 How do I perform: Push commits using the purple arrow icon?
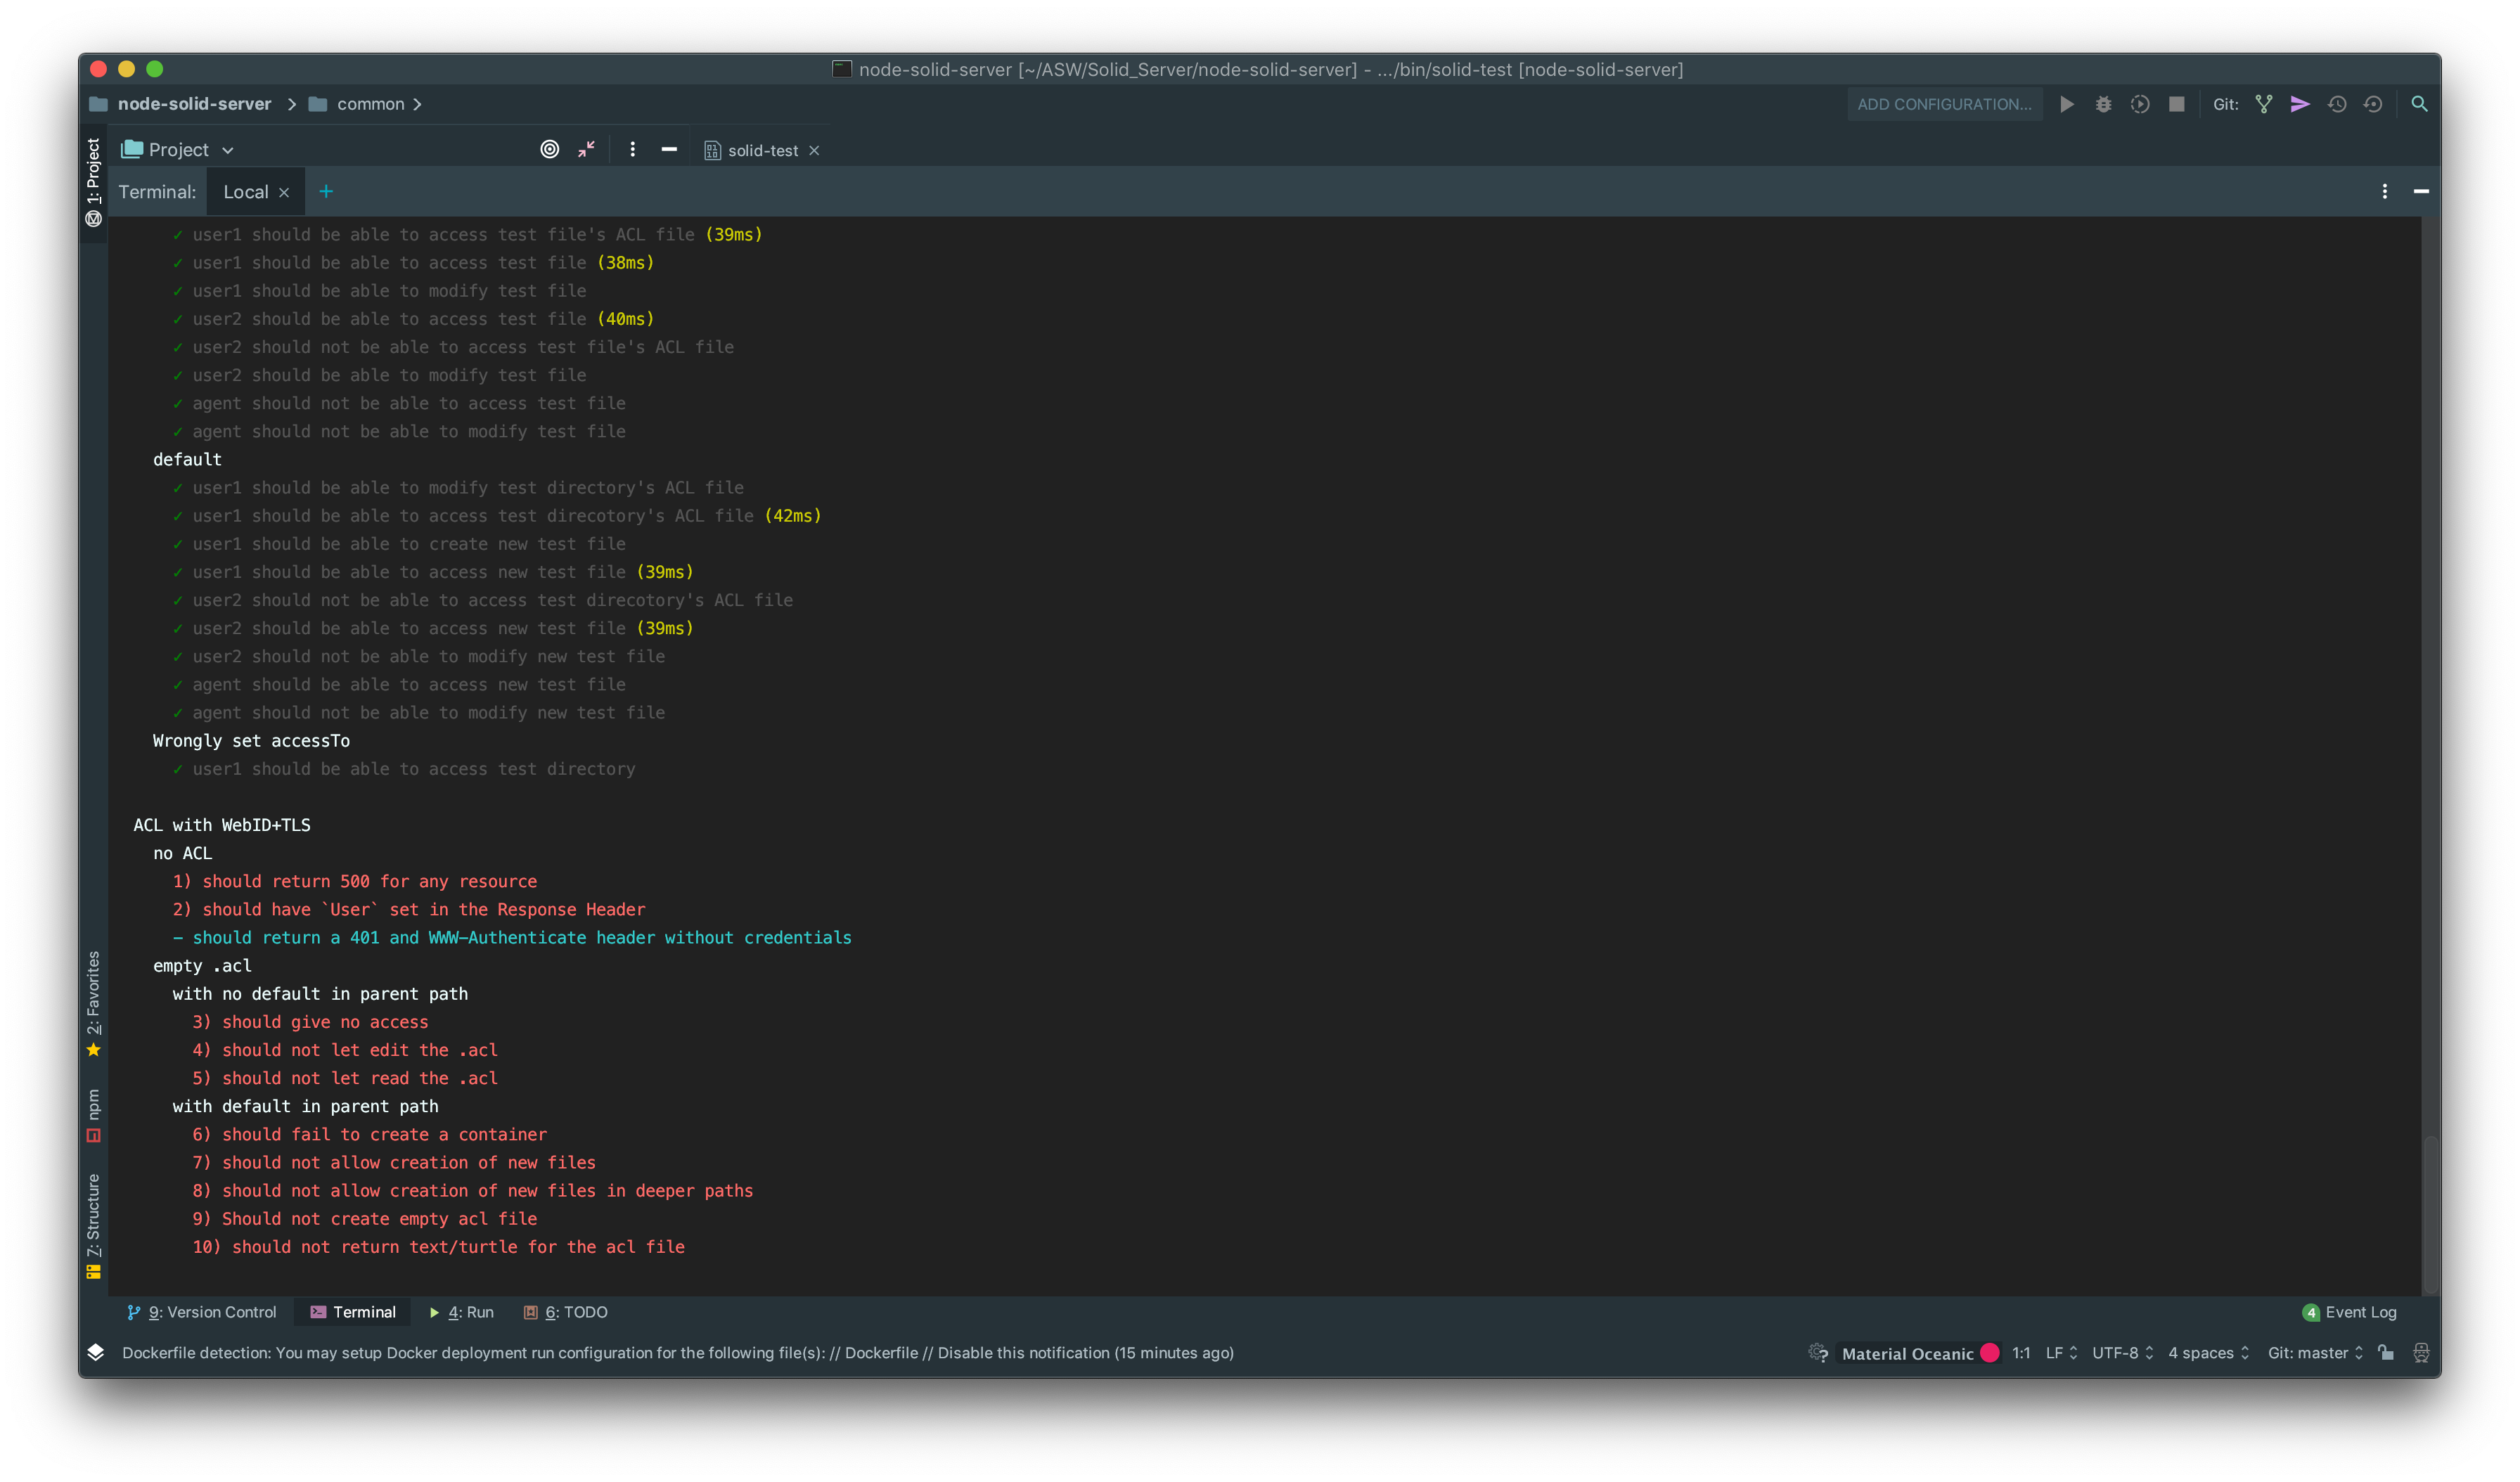point(2300,104)
